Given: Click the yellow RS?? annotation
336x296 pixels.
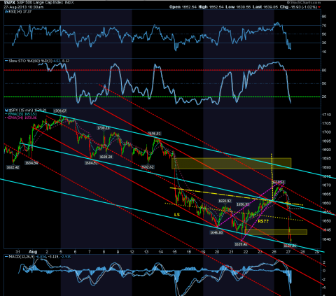Looking at the screenshot, I should (x=263, y=221).
